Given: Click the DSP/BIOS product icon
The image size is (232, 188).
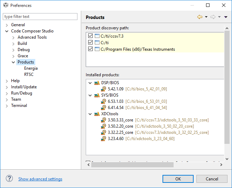Looking at the screenshot, I should (x=97, y=83).
